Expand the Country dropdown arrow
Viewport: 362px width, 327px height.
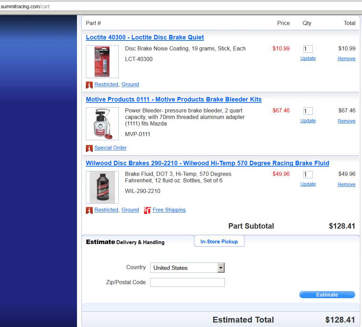click(221, 268)
